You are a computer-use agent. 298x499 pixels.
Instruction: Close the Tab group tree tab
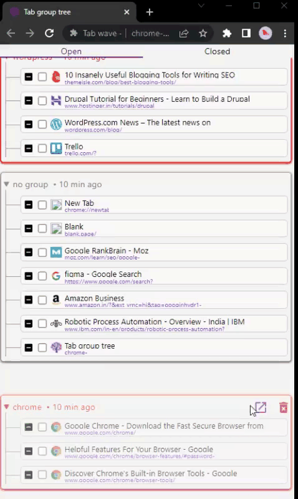(127, 12)
